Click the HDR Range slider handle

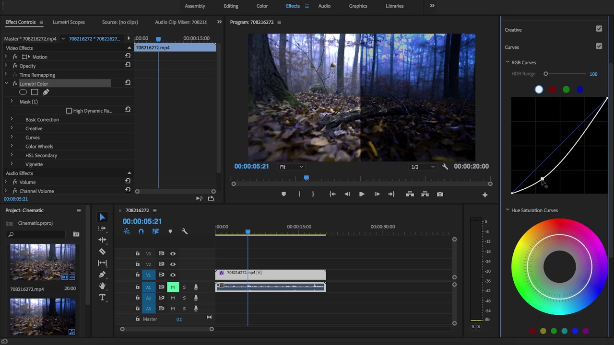click(545, 74)
